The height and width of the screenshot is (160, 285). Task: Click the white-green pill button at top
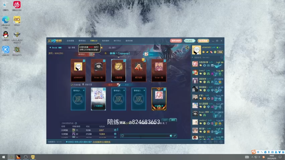pyautogui.click(x=190, y=41)
